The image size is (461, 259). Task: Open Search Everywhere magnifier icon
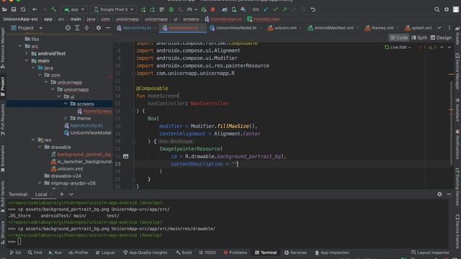click(x=437, y=9)
